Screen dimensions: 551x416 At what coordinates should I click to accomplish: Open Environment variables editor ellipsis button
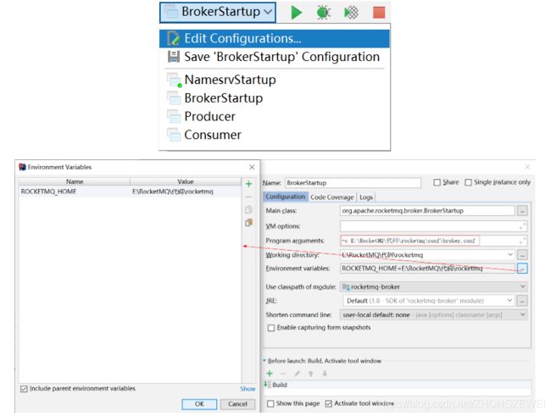[x=522, y=269]
